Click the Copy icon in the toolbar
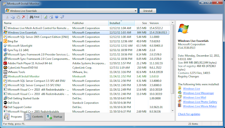The width and height of the screenshot is (225, 128). (13, 17)
